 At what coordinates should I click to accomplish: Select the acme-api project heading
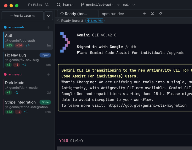tap(15, 74)
